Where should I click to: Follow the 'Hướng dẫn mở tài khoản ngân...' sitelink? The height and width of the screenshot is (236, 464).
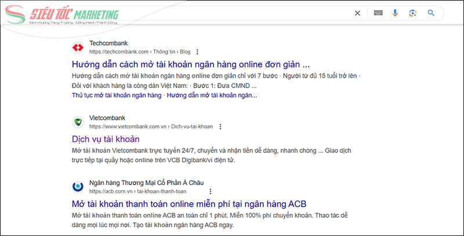coord(212,95)
